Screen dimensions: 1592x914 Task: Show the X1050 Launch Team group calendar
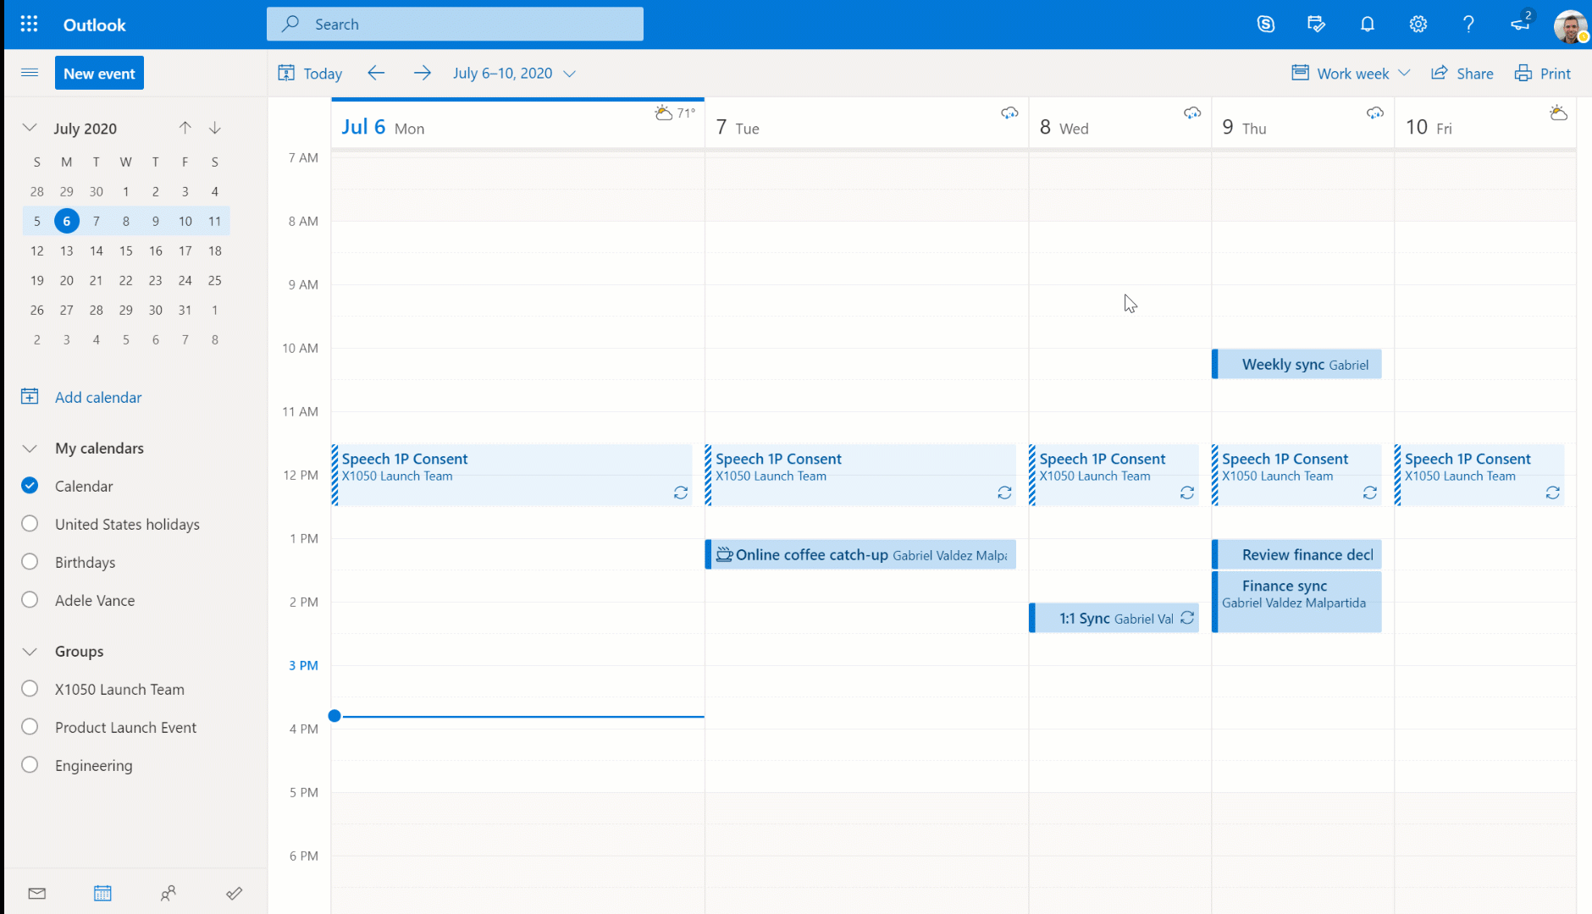click(x=30, y=688)
